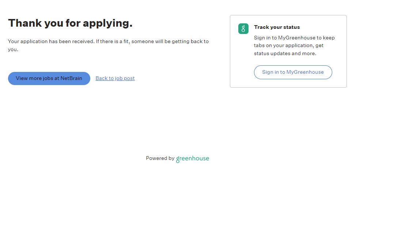Click the 'Sign in to MyGreenhouse to keep' card line
The image size is (394, 238).
click(294, 38)
